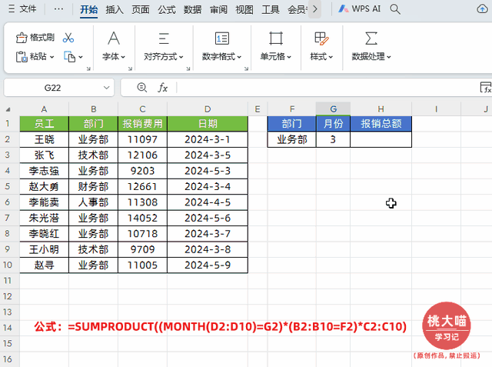Viewport: 492px width, 367px height.
Task: Select column D header
Action: [x=208, y=109]
